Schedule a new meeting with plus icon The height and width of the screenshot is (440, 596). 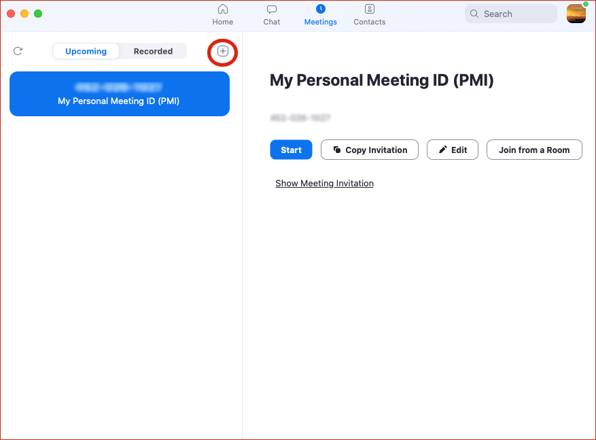coord(223,51)
